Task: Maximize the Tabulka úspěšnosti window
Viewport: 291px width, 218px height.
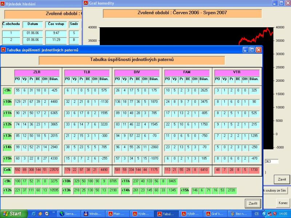Action: tap(252, 50)
